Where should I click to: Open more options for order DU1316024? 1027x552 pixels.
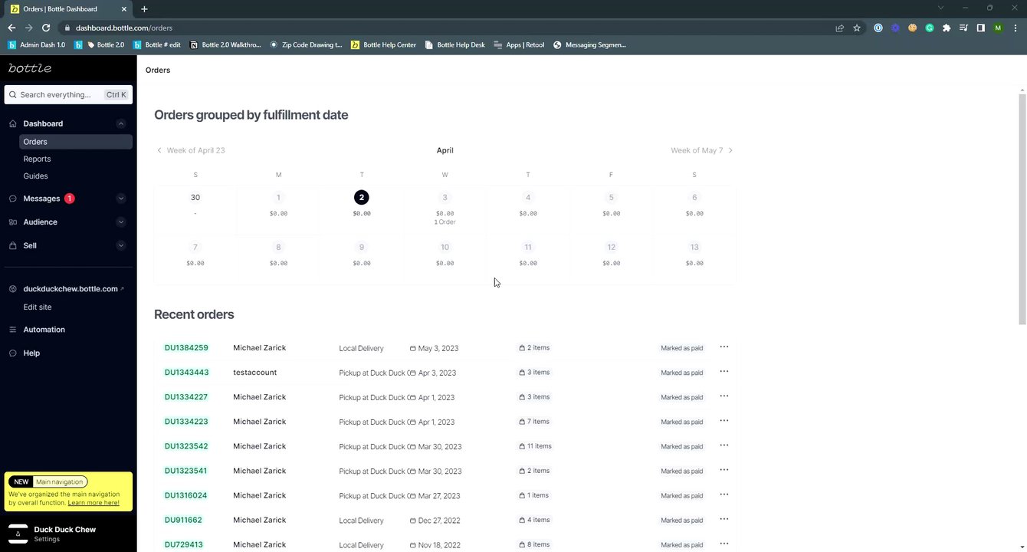point(724,495)
